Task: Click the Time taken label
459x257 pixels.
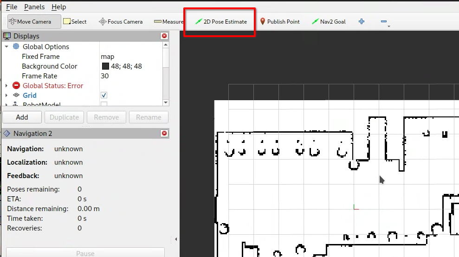Action: [x=25, y=218]
